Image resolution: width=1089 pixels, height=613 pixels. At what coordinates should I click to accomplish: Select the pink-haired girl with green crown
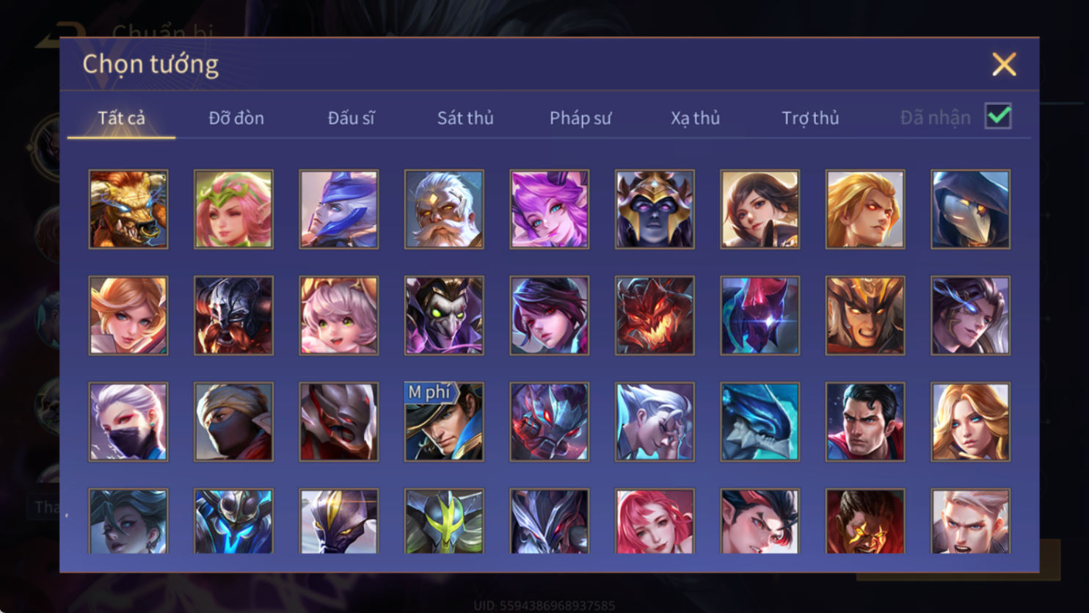[233, 209]
